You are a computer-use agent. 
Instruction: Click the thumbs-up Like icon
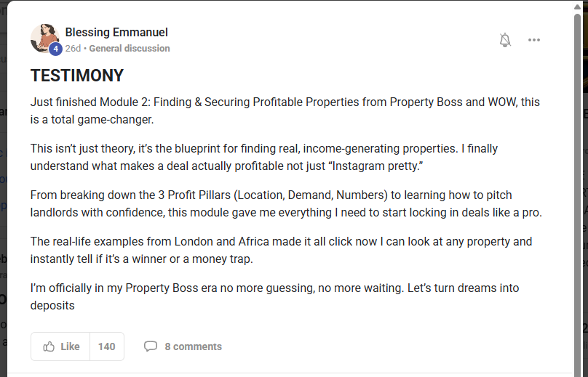pos(49,346)
